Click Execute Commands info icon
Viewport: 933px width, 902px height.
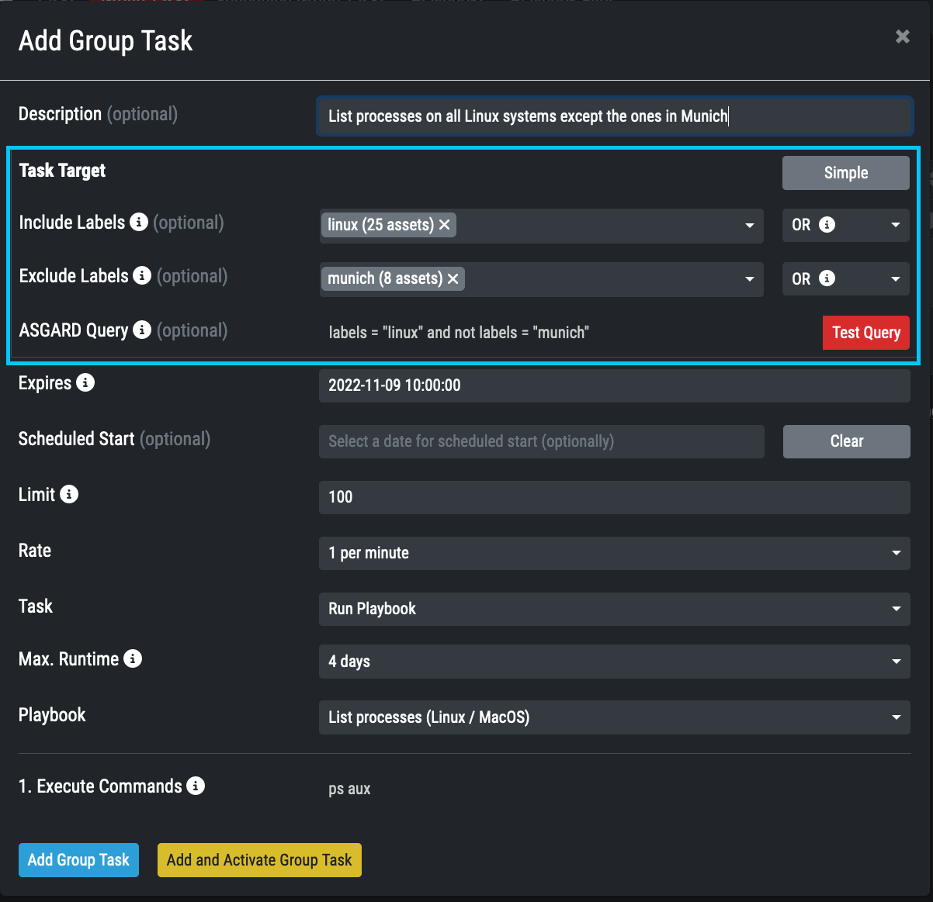pos(196,786)
